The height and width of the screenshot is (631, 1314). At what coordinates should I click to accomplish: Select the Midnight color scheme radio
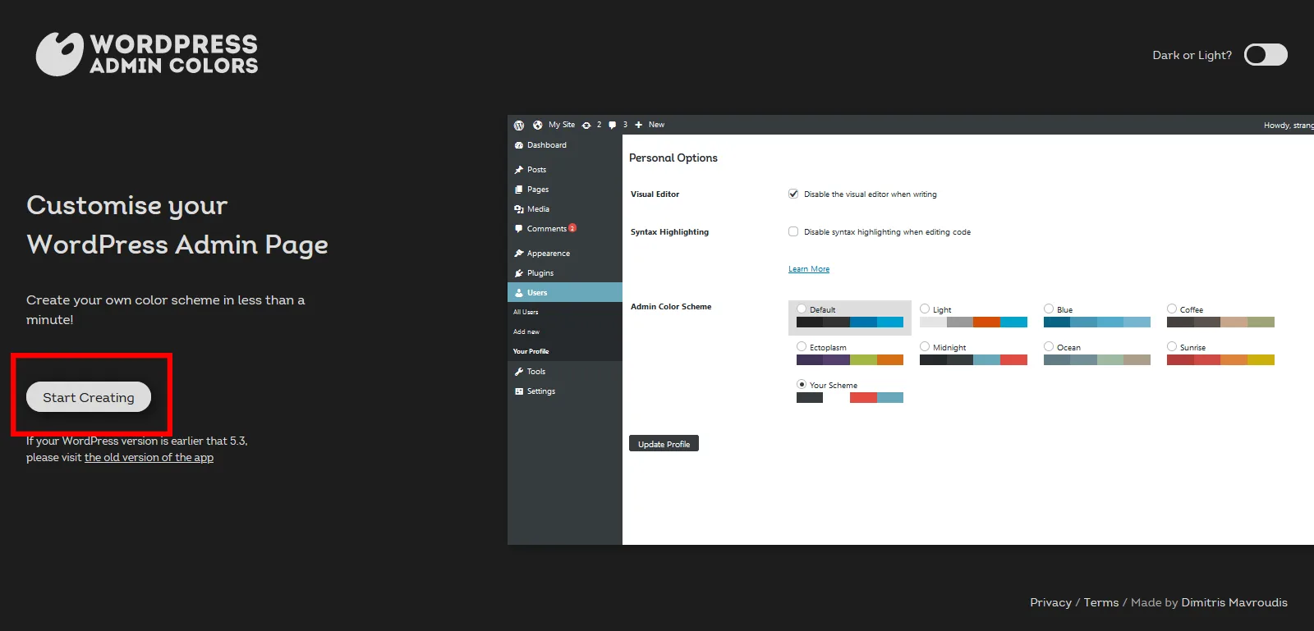(x=925, y=347)
